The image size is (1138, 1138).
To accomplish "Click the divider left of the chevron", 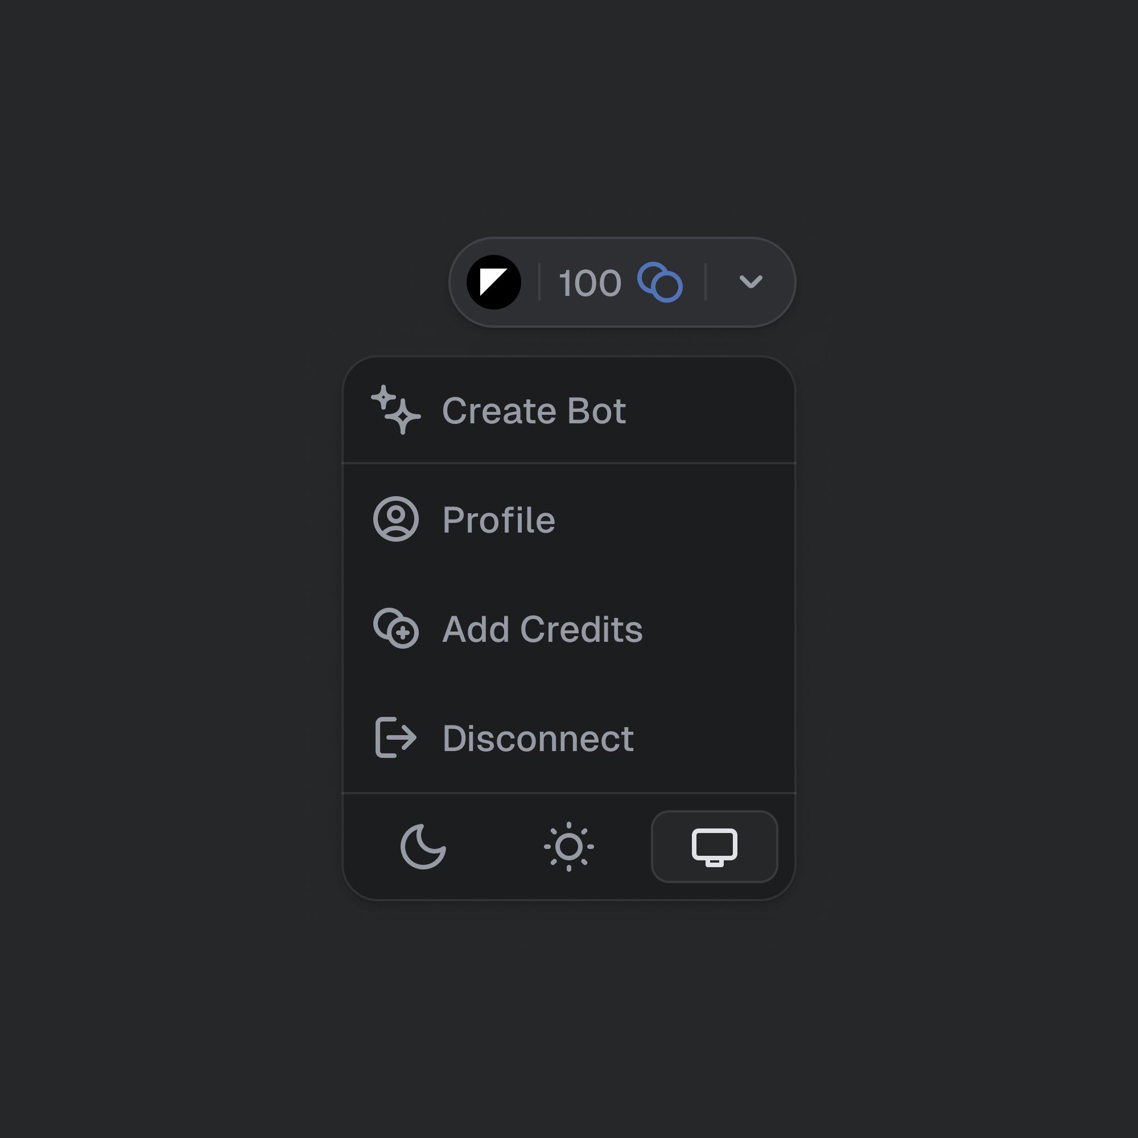I will click(x=705, y=282).
